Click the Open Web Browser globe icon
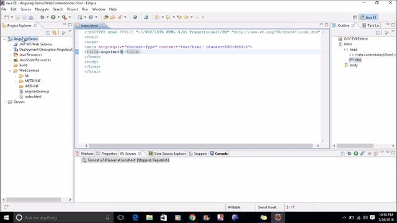Image resolution: width=397 pixels, height=223 pixels. (135, 17)
